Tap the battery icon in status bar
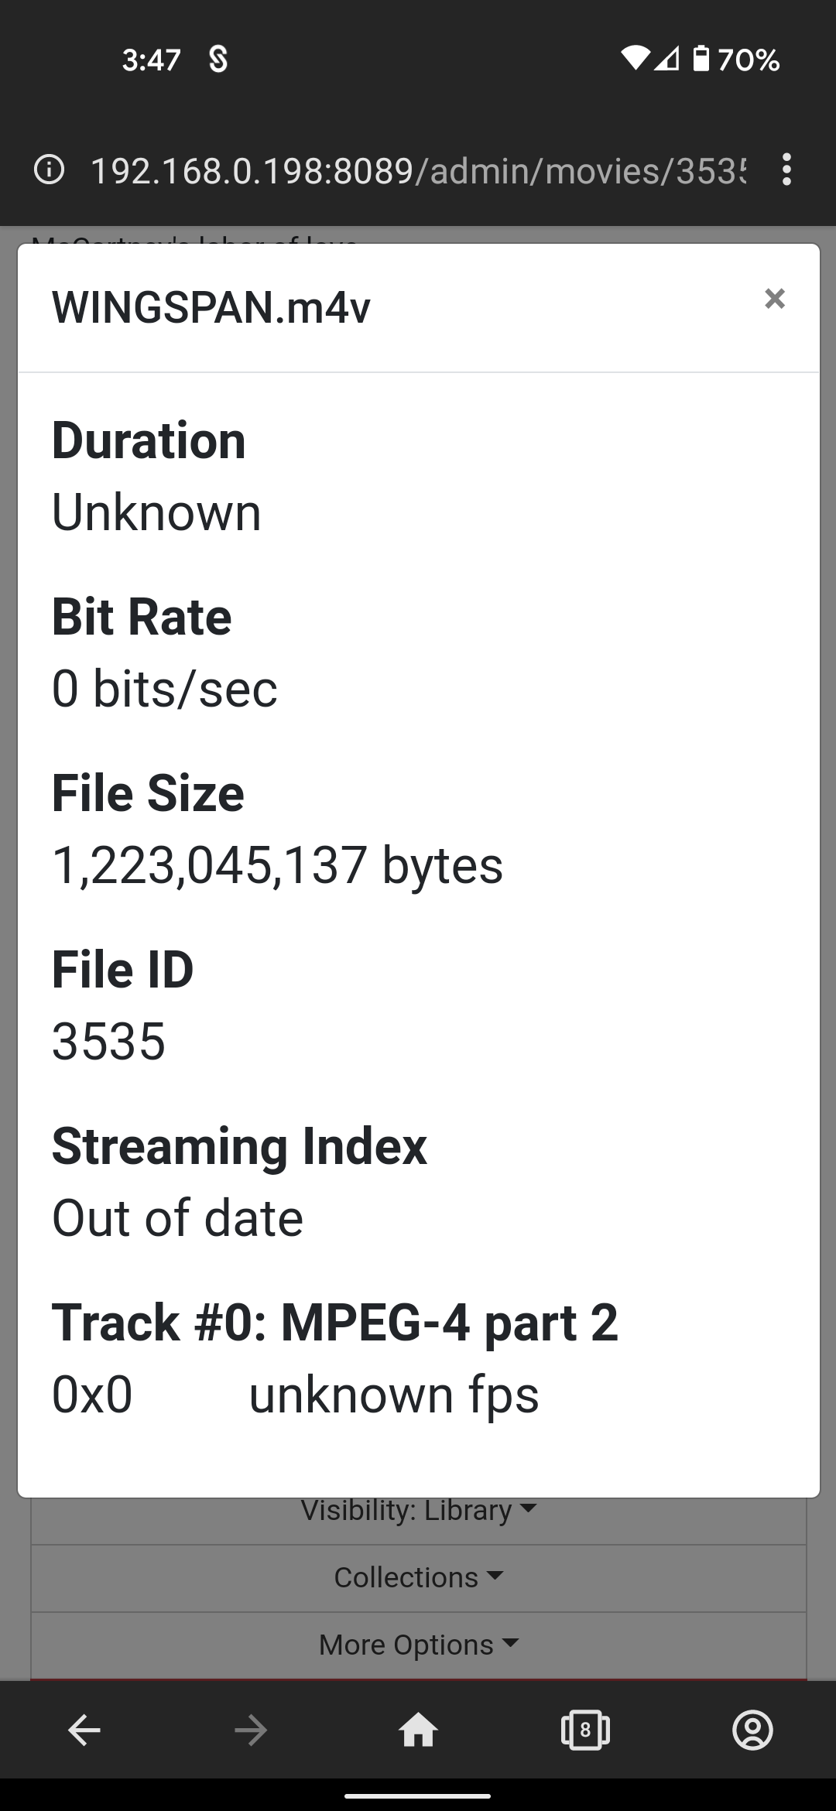 pos(701,59)
